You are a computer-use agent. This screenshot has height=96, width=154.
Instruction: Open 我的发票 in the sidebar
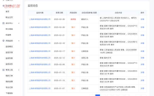pos(9,81)
